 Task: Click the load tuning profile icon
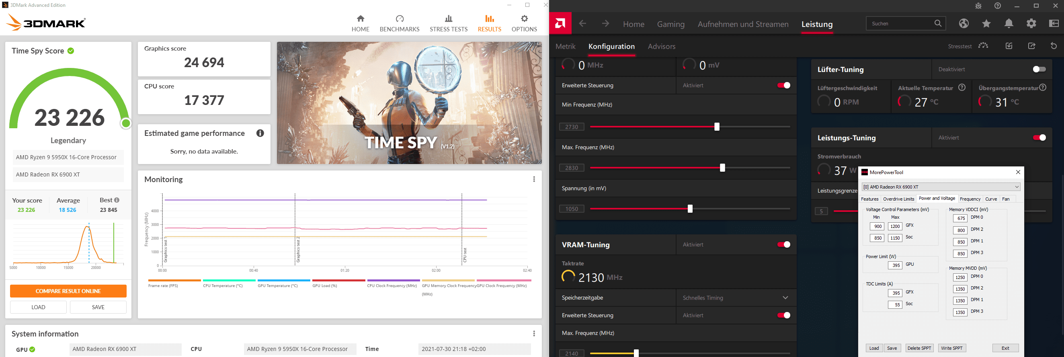[x=1009, y=46]
